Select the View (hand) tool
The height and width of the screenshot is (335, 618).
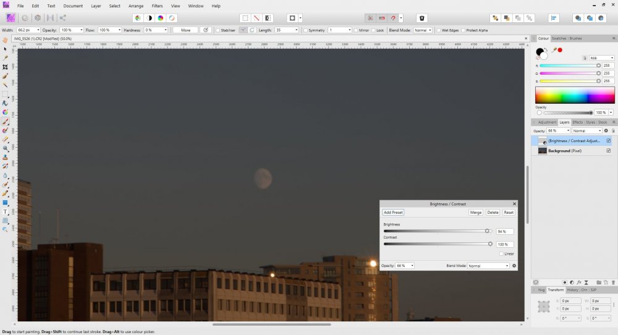(5, 40)
